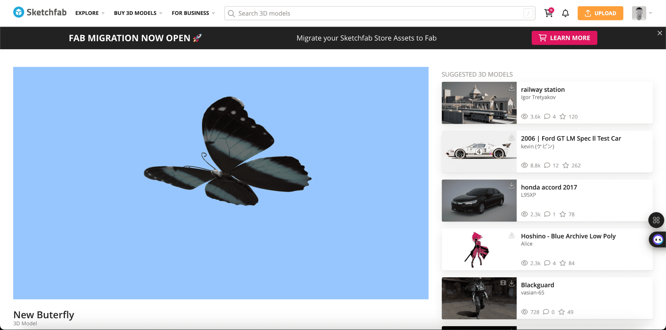Click the Upload button

[x=600, y=13]
